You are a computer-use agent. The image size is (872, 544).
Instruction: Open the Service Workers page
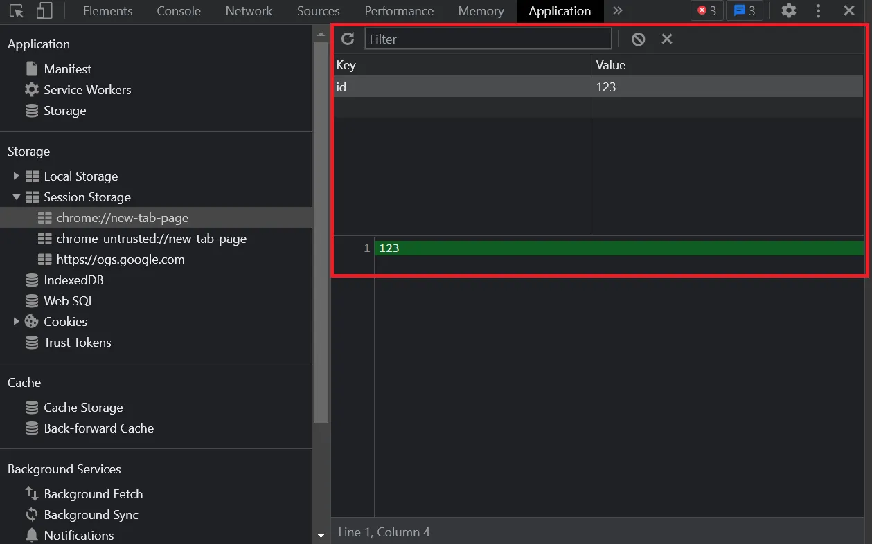click(x=87, y=89)
